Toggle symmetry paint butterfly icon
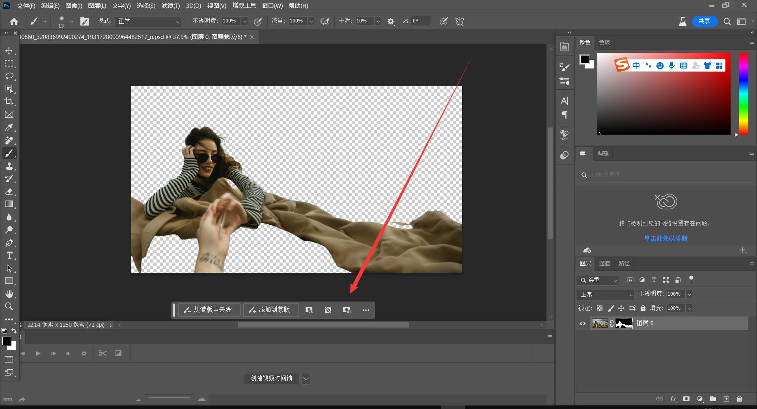The width and height of the screenshot is (757, 409). point(460,22)
